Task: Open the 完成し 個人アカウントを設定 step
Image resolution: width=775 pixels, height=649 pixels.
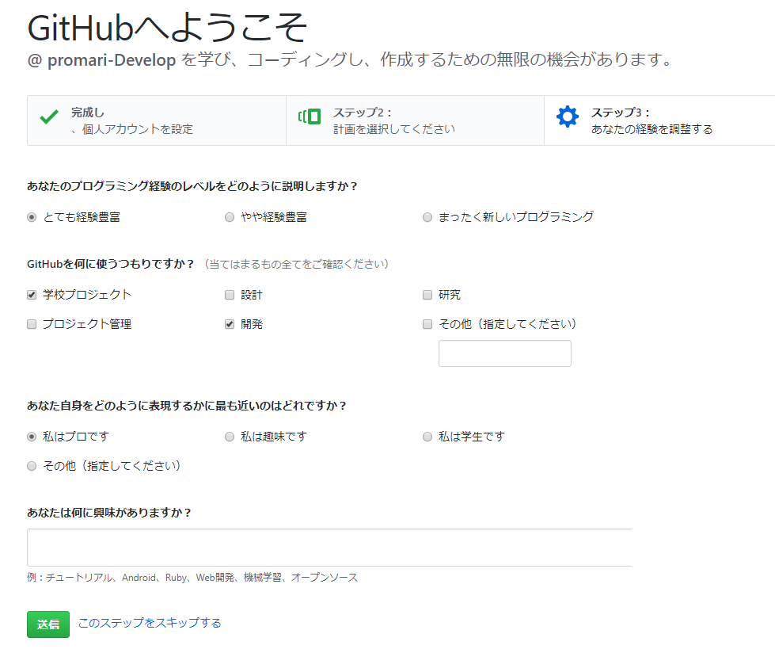Action: click(157, 120)
